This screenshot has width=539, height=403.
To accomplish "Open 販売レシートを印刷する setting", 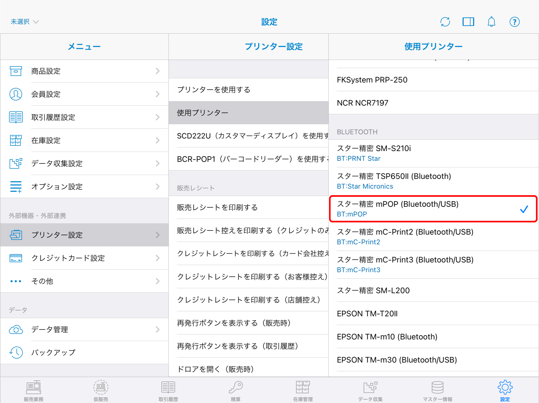I will click(x=249, y=207).
